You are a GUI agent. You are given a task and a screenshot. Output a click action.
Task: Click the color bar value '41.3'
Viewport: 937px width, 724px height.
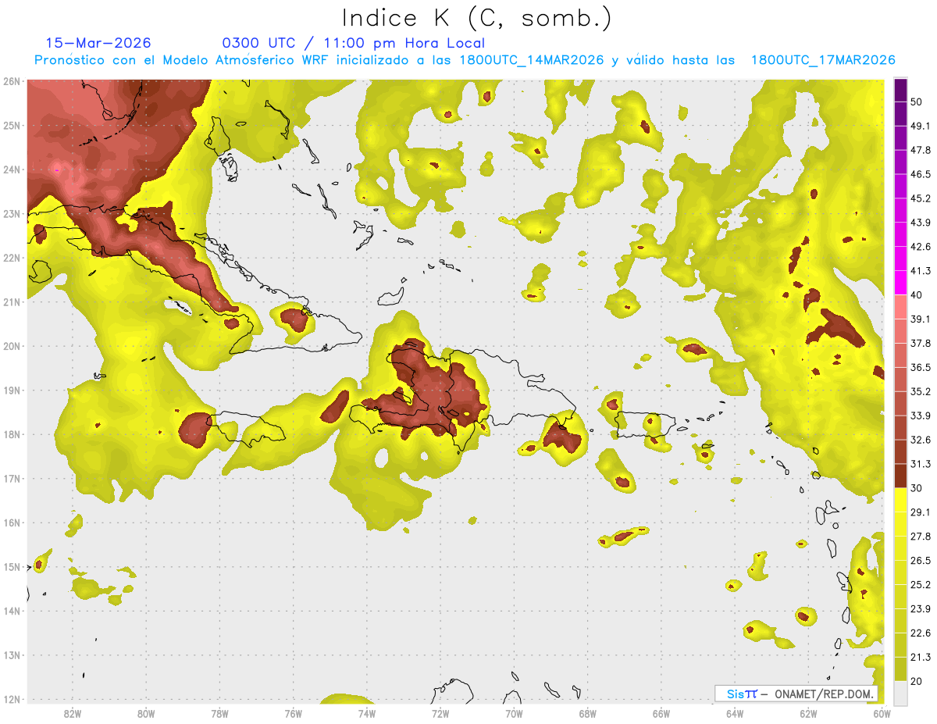pos(920,271)
